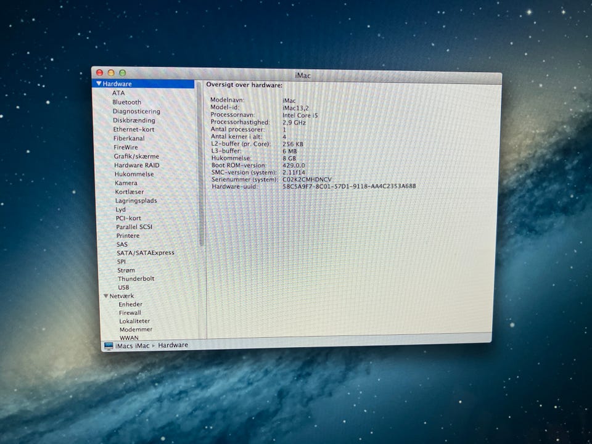Select Firewall under Netværk

coord(130,313)
